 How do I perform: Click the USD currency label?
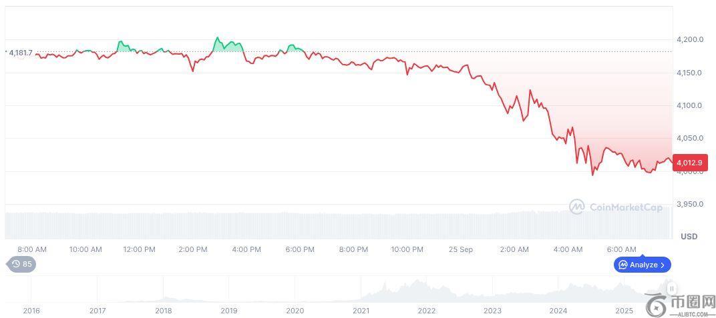[x=689, y=237]
